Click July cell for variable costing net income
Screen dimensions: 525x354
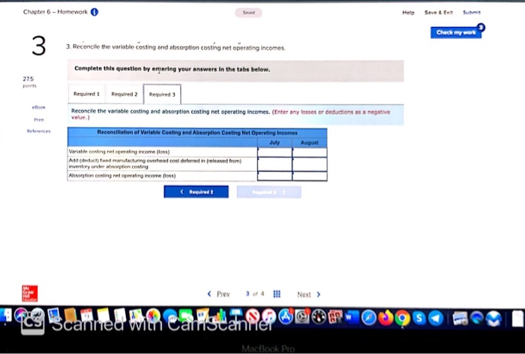tap(275, 152)
